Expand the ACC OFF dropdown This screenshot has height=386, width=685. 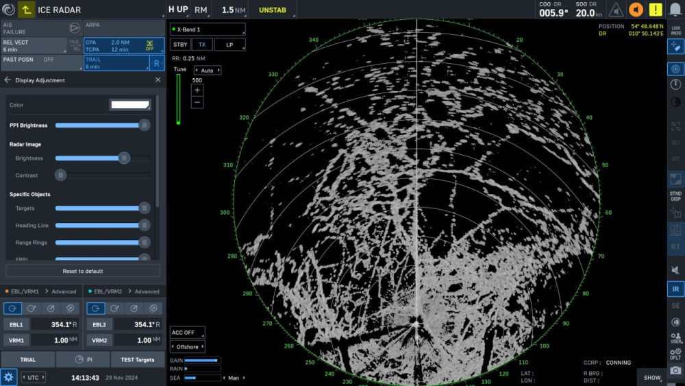click(x=187, y=333)
